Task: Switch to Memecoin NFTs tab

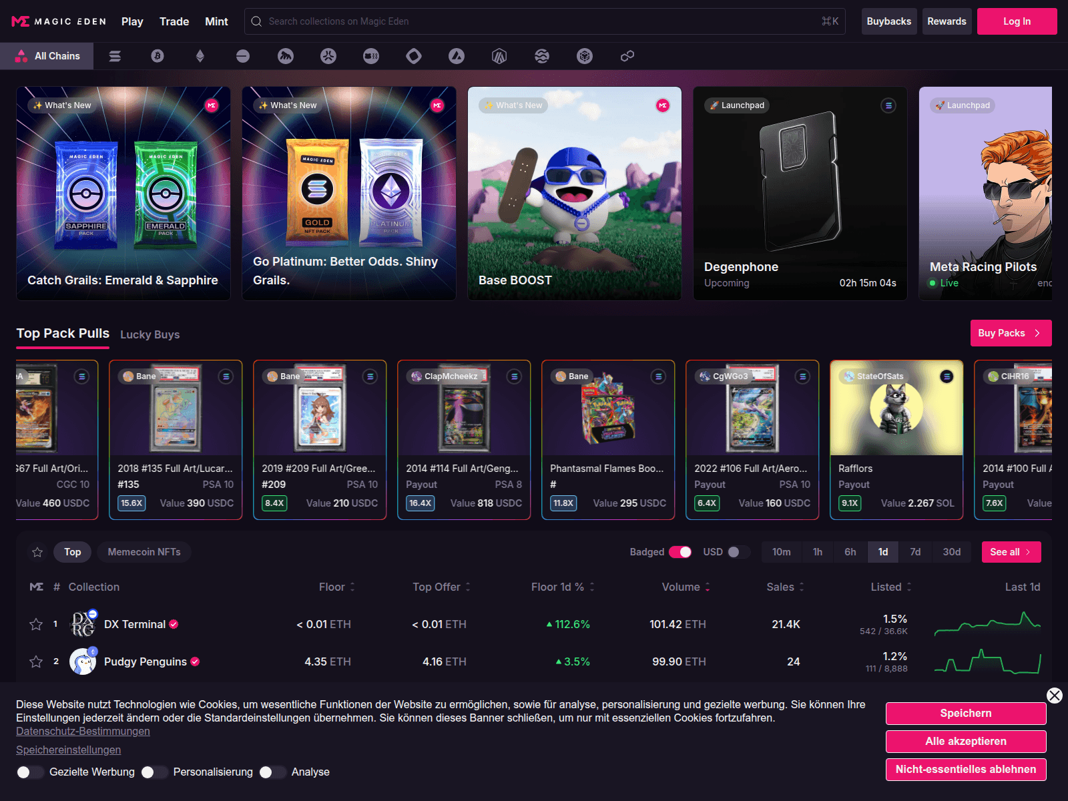Action: [x=144, y=552]
